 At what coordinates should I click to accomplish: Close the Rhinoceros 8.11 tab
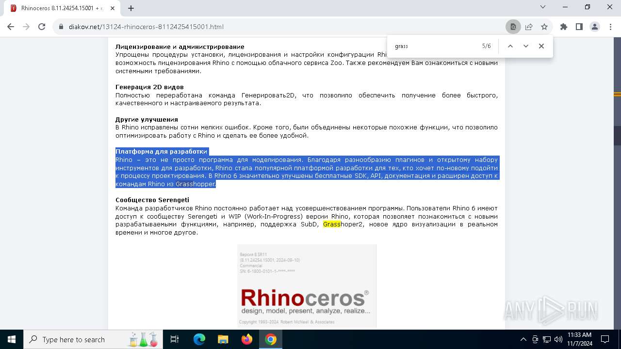pos(113,8)
